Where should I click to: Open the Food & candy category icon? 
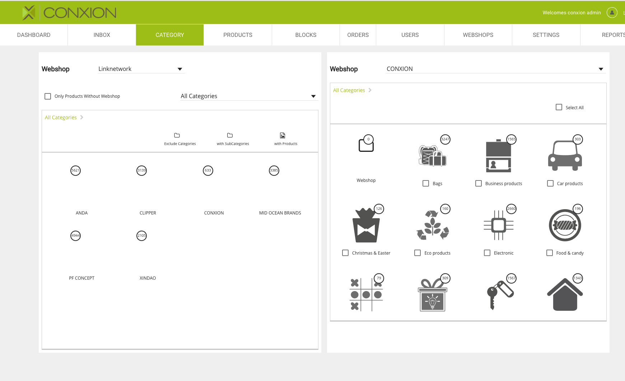tap(565, 225)
